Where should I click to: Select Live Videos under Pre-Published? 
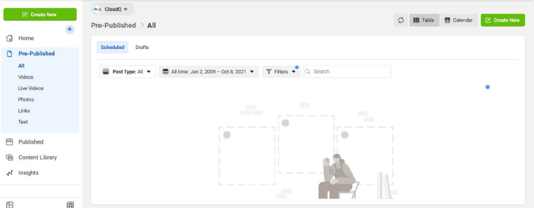pos(31,88)
